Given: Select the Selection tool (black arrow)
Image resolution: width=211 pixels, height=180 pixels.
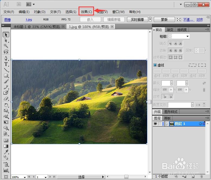Looking at the screenshot, I should 6,35.
